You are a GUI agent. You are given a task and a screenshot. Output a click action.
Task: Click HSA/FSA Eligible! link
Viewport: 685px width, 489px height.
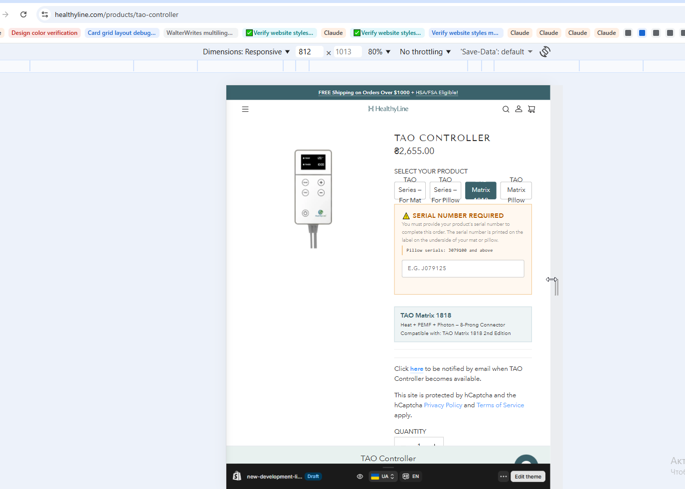437,93
